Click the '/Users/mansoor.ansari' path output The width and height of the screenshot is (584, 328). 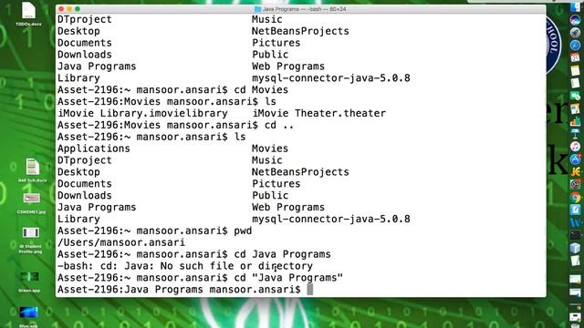[x=121, y=242]
